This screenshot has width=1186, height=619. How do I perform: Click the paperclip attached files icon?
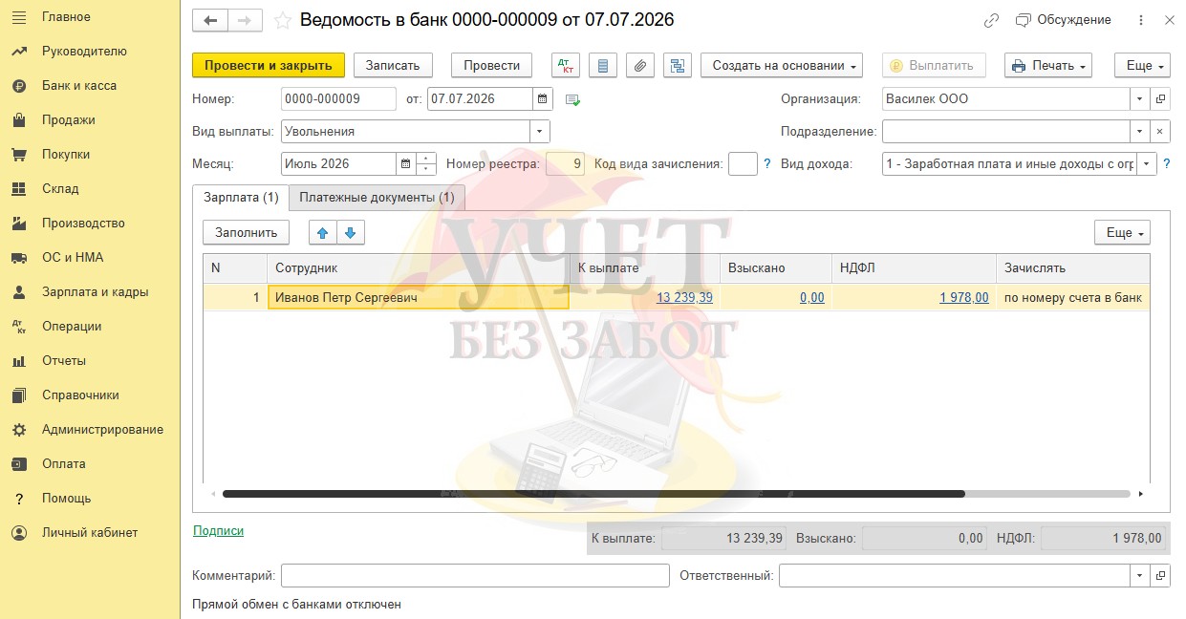pyautogui.click(x=640, y=65)
